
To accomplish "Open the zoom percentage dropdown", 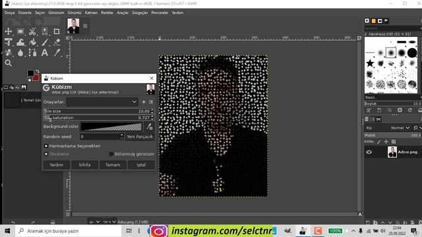I will click(x=110, y=222).
